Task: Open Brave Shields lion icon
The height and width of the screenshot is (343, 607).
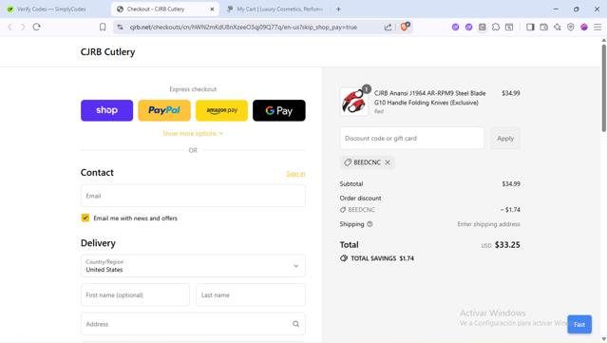Action: (x=405, y=27)
